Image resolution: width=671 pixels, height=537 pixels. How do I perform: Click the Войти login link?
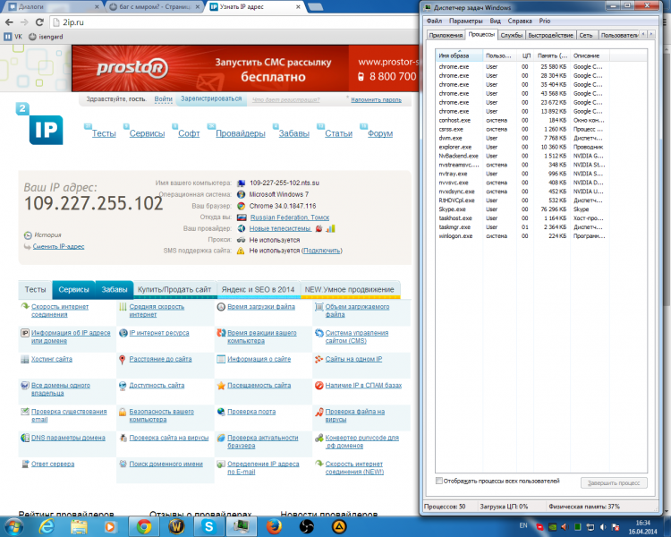(x=163, y=99)
